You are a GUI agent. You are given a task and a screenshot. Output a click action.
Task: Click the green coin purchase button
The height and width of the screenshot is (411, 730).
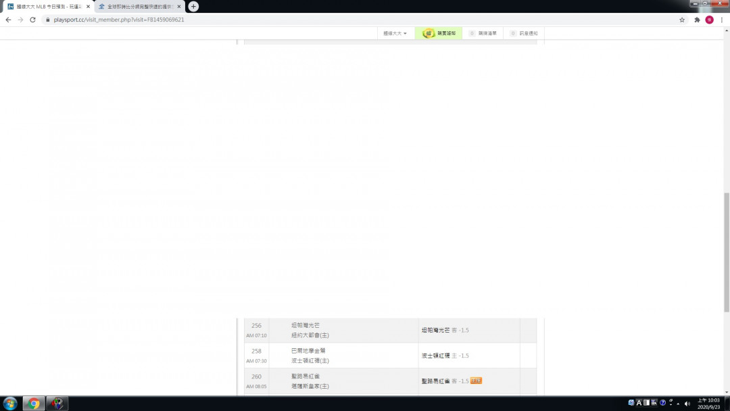439,33
